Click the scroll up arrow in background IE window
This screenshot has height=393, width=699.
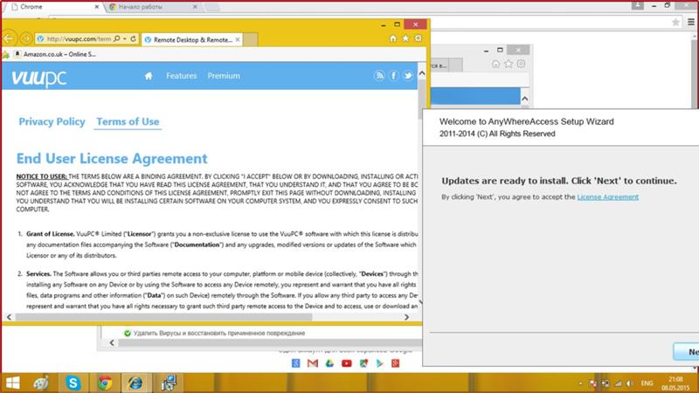525,99
